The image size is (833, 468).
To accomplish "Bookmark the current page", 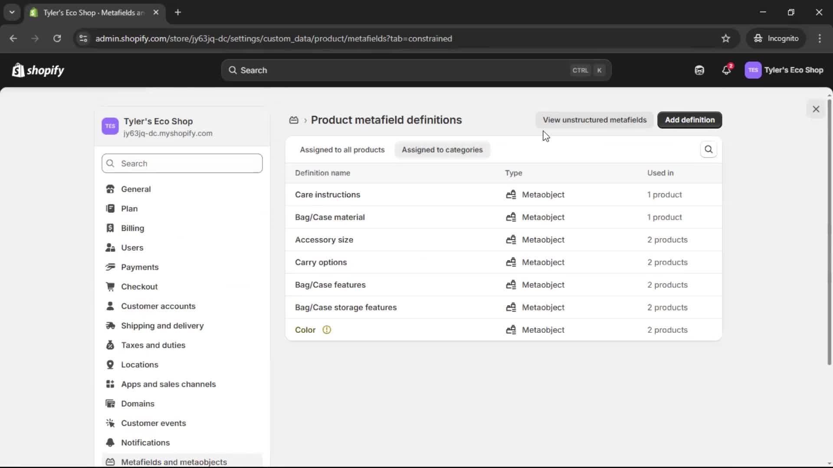I will tap(726, 39).
